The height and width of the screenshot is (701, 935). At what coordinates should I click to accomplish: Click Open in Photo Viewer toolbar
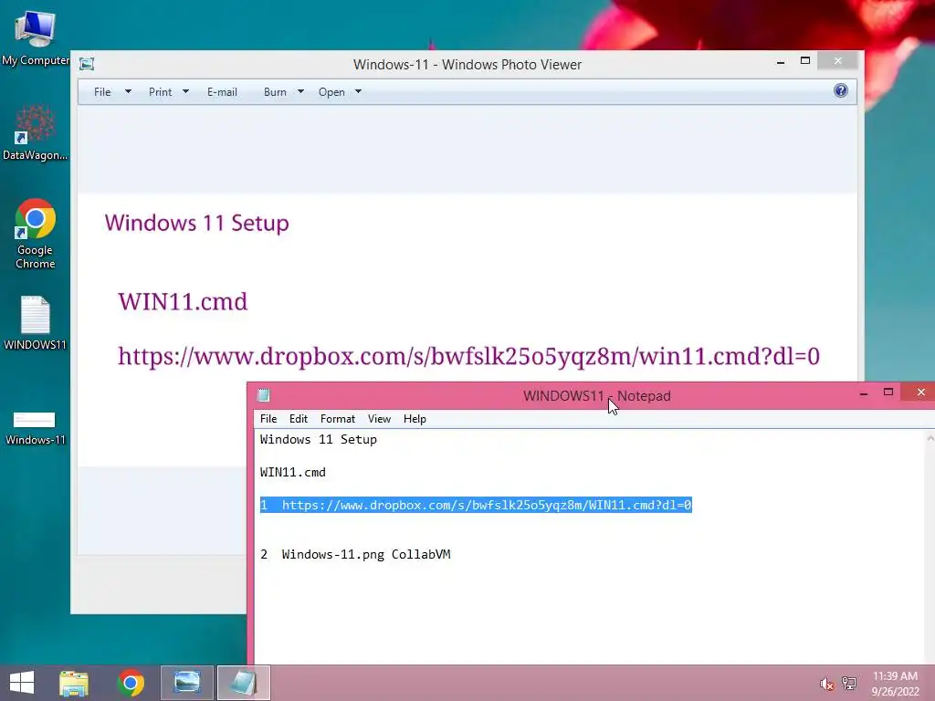331,92
